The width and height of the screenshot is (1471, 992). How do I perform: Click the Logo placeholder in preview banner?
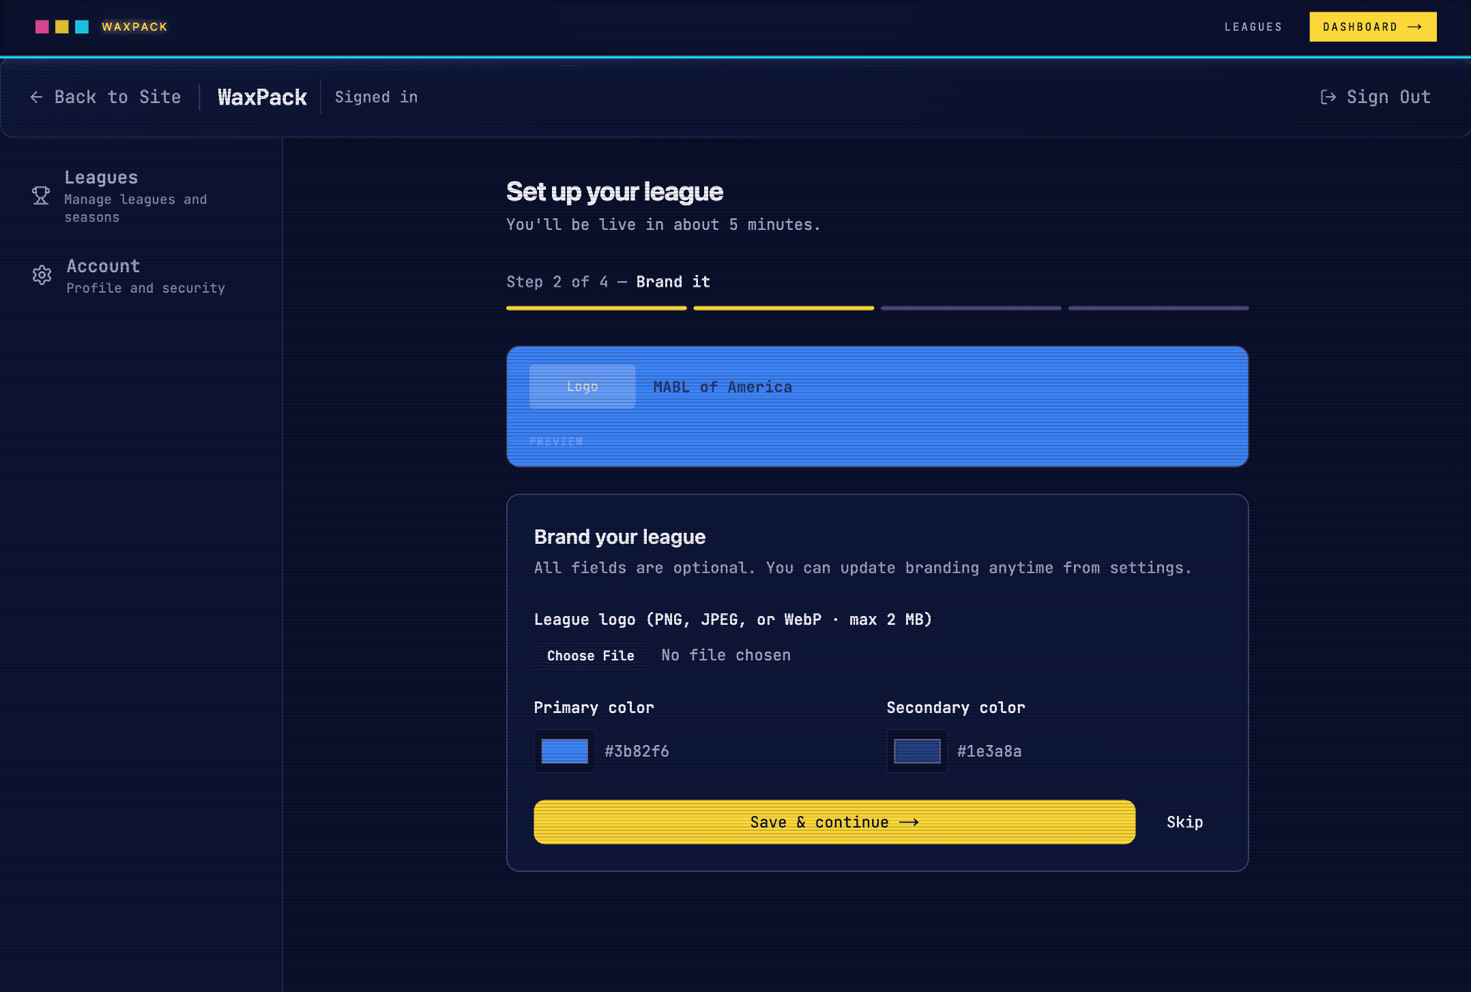[x=582, y=387]
